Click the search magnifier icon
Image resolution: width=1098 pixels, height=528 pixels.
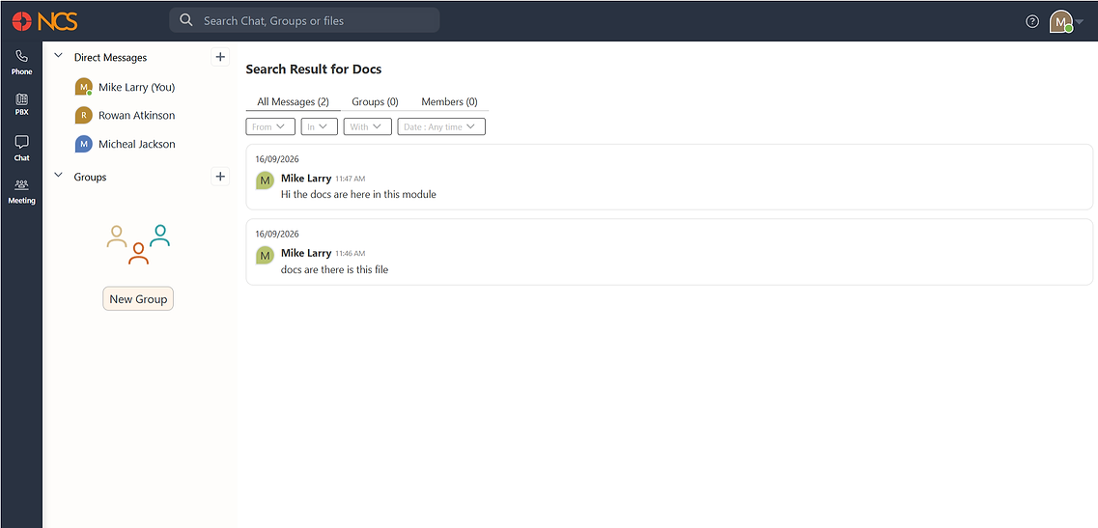186,20
